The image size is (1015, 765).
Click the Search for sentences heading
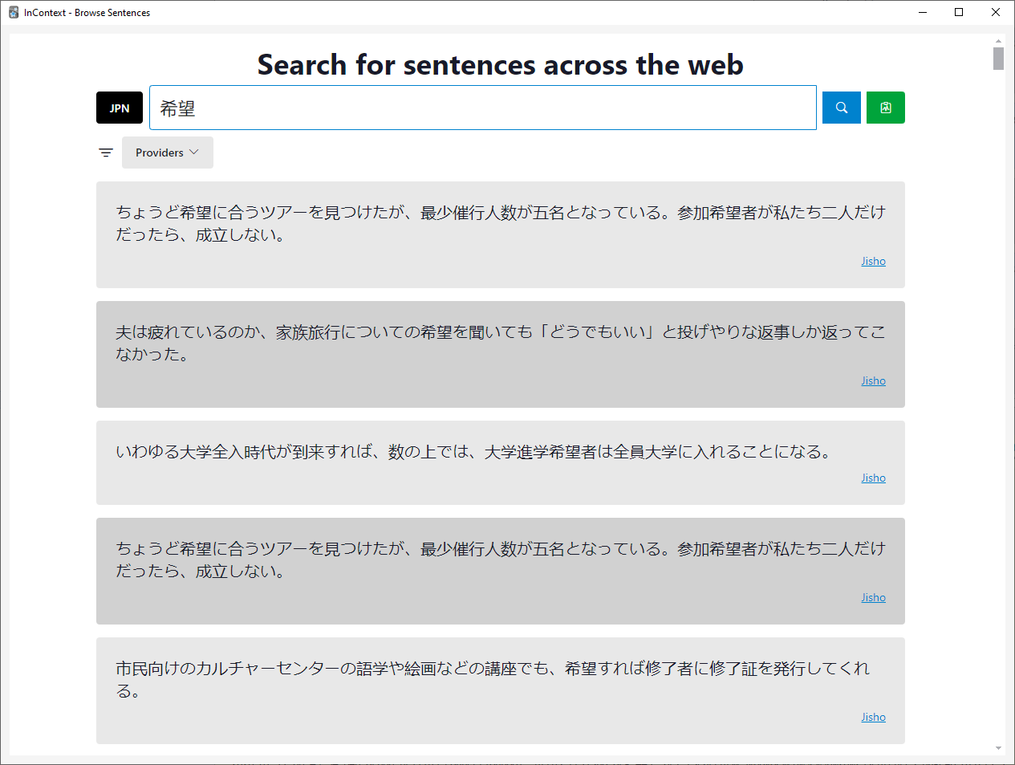click(500, 65)
